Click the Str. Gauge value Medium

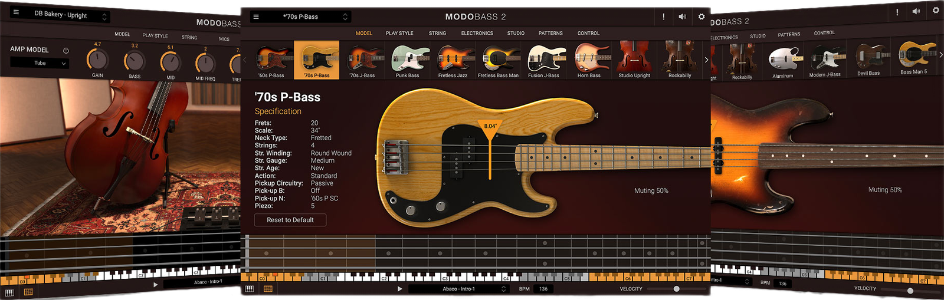coord(323,160)
